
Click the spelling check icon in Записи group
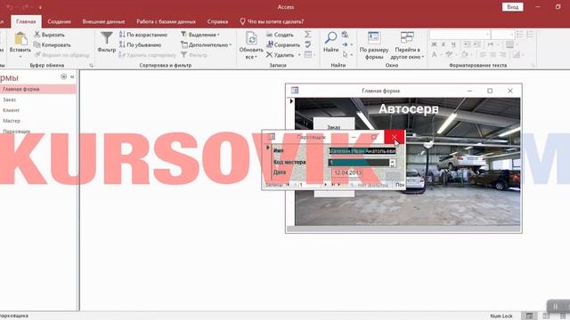308,44
